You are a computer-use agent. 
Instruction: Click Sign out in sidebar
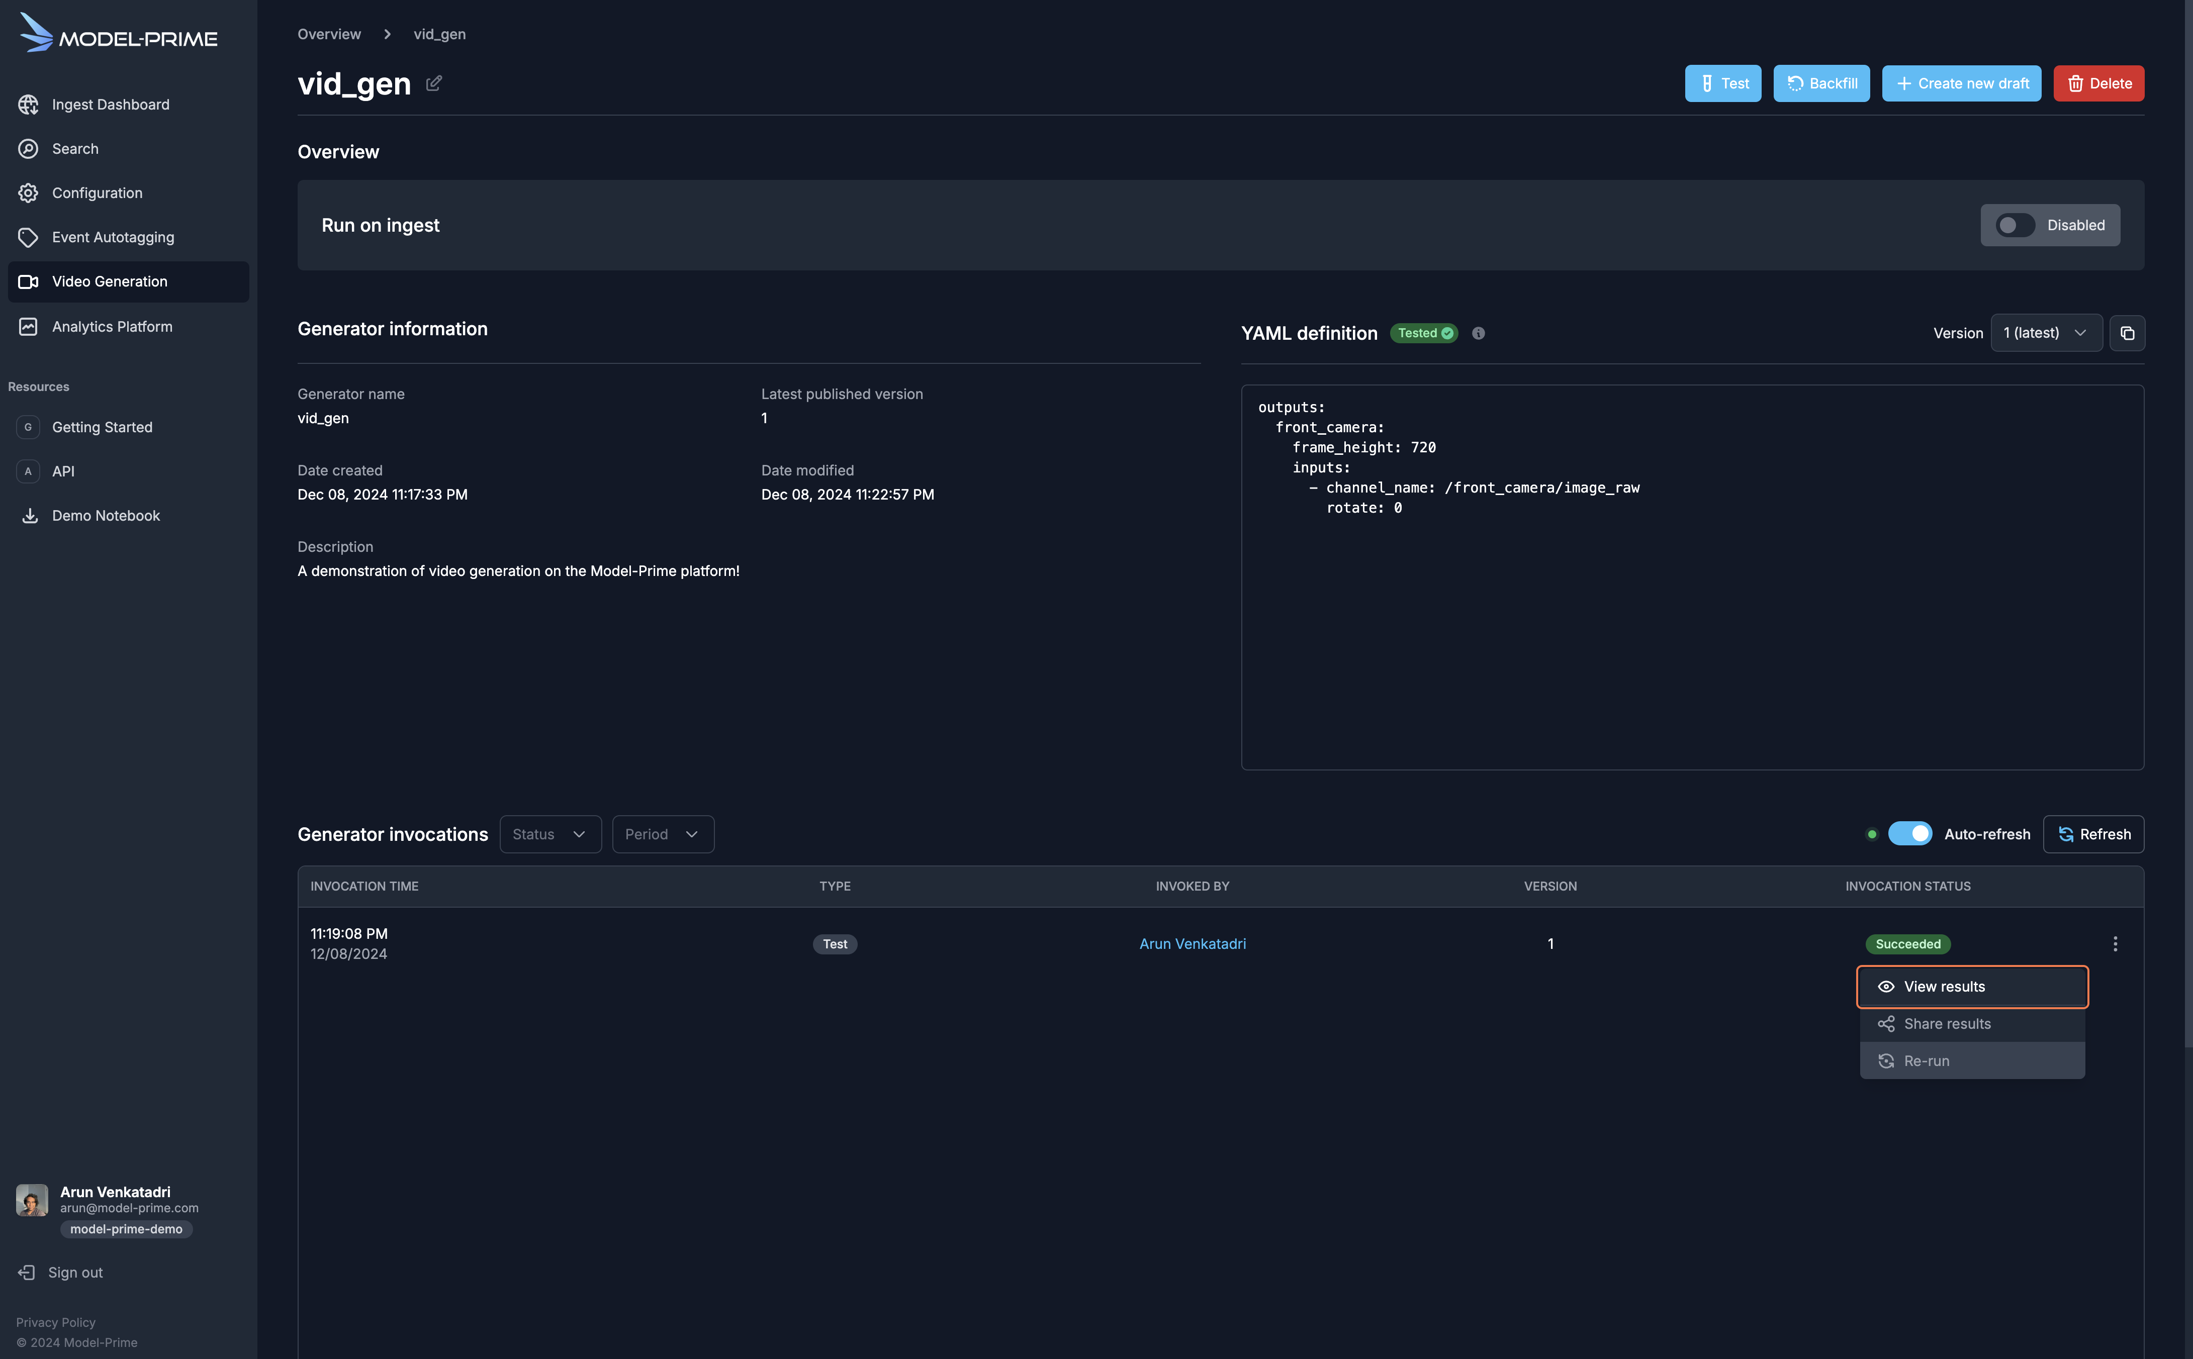tap(60, 1272)
